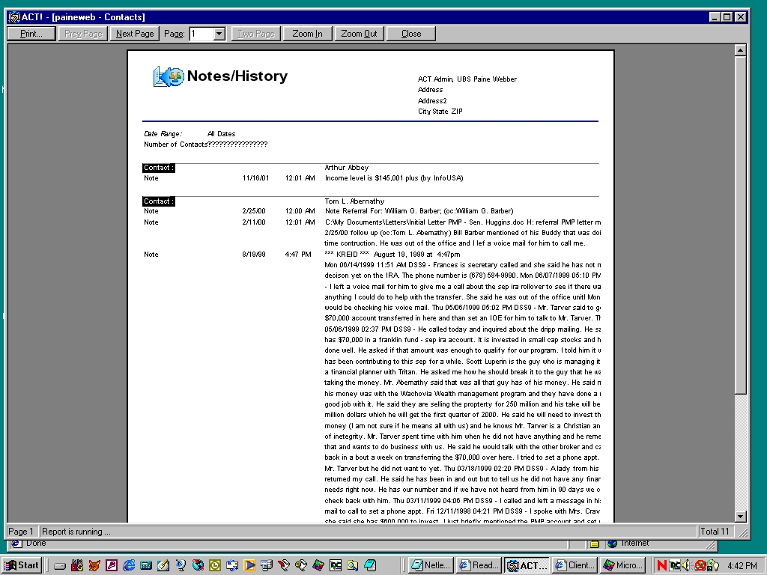Click the teal calculator-style icon in Quick Launch

pos(146,566)
